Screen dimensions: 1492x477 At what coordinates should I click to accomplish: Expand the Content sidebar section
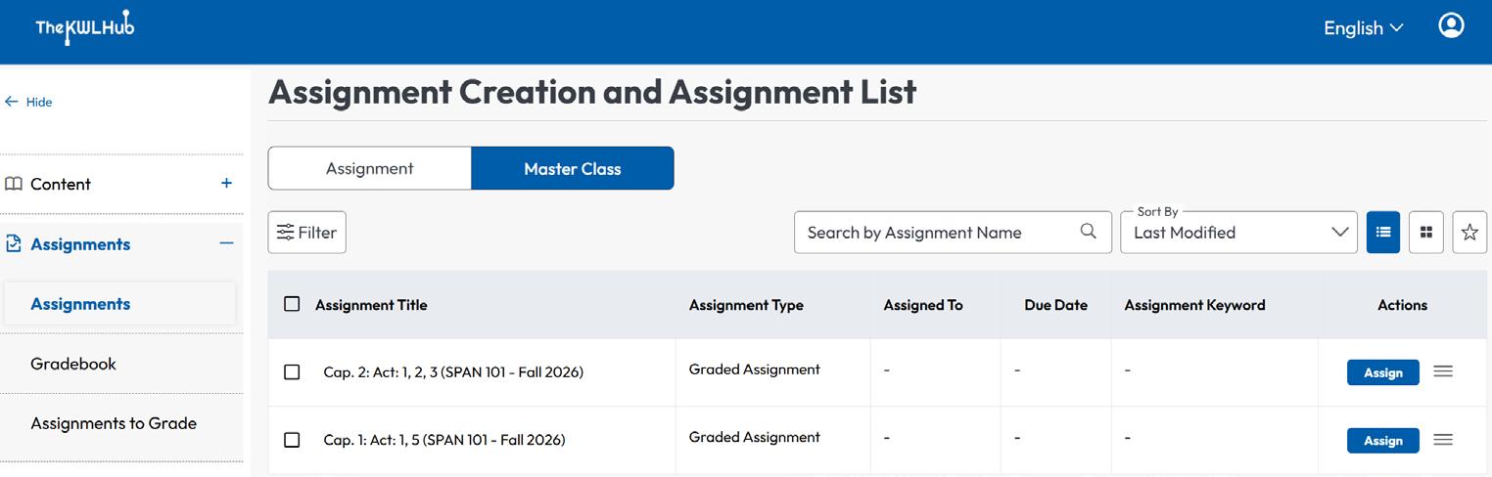pyautogui.click(x=226, y=183)
